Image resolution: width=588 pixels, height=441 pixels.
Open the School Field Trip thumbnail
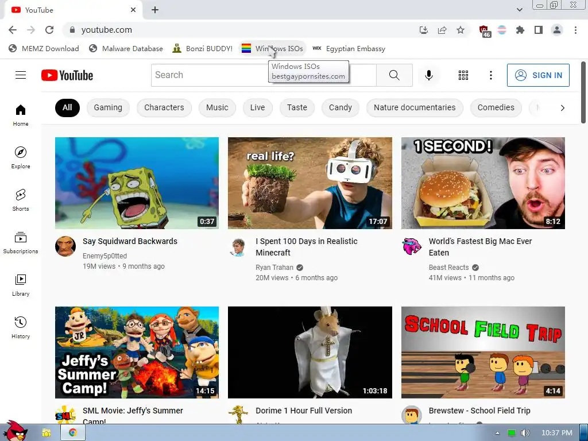click(x=483, y=353)
